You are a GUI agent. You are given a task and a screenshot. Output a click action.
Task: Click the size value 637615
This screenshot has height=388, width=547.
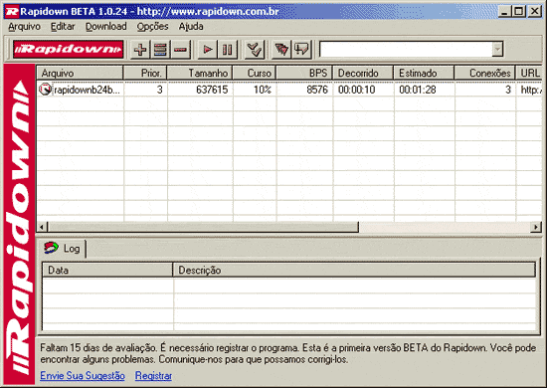pyautogui.click(x=212, y=90)
